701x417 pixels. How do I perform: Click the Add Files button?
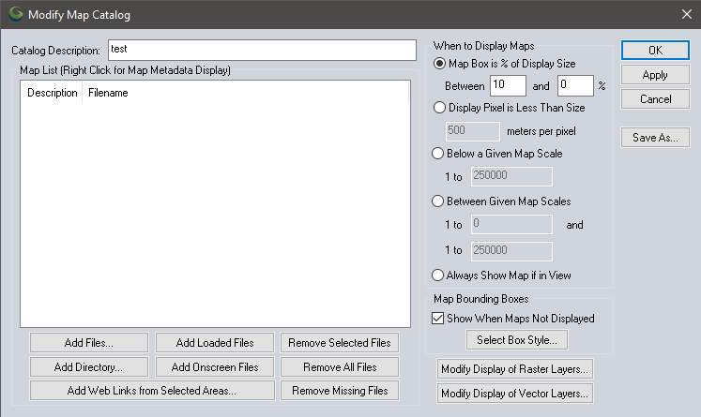tap(90, 342)
